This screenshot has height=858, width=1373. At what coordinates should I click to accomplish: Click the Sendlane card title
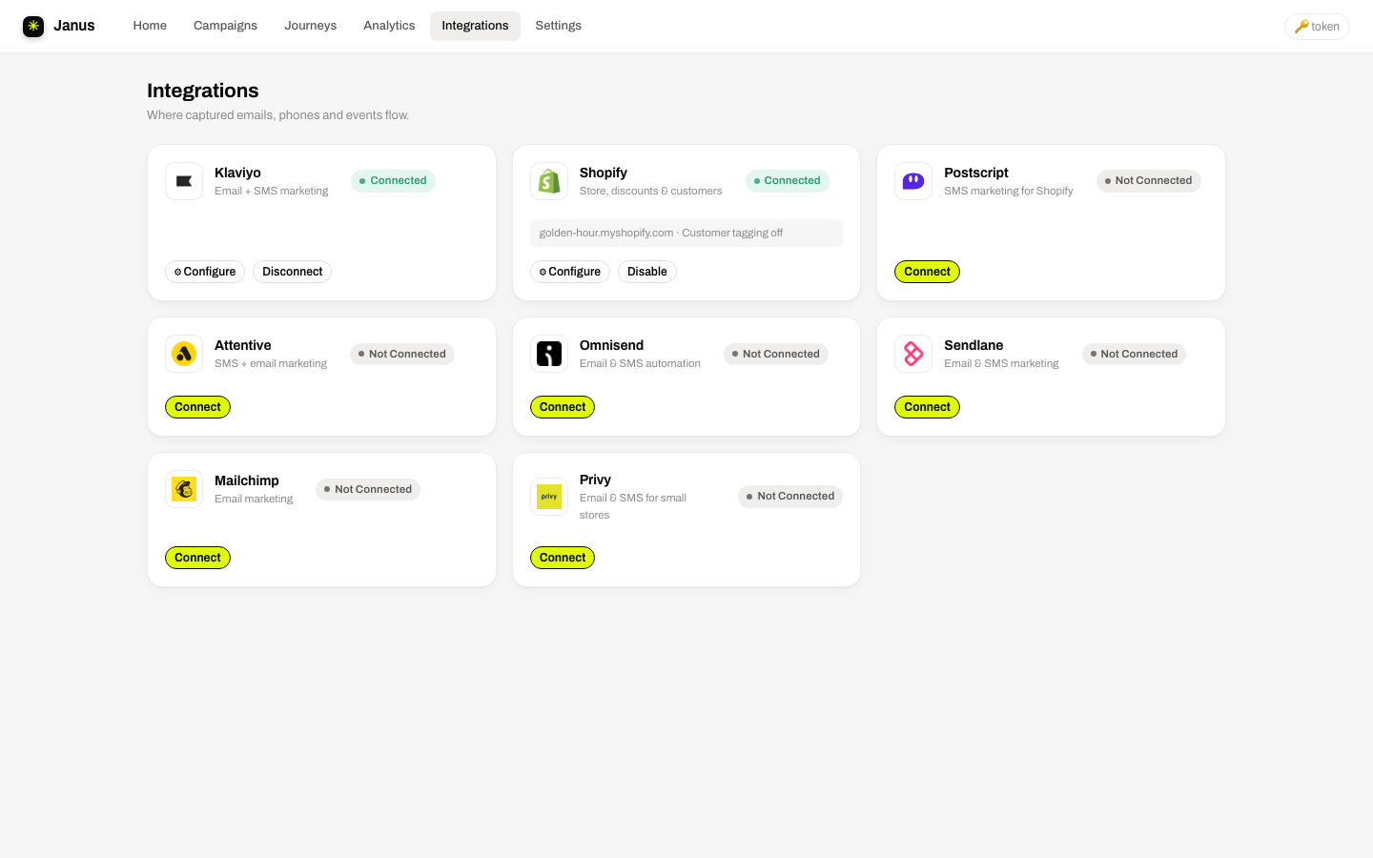[973, 345]
